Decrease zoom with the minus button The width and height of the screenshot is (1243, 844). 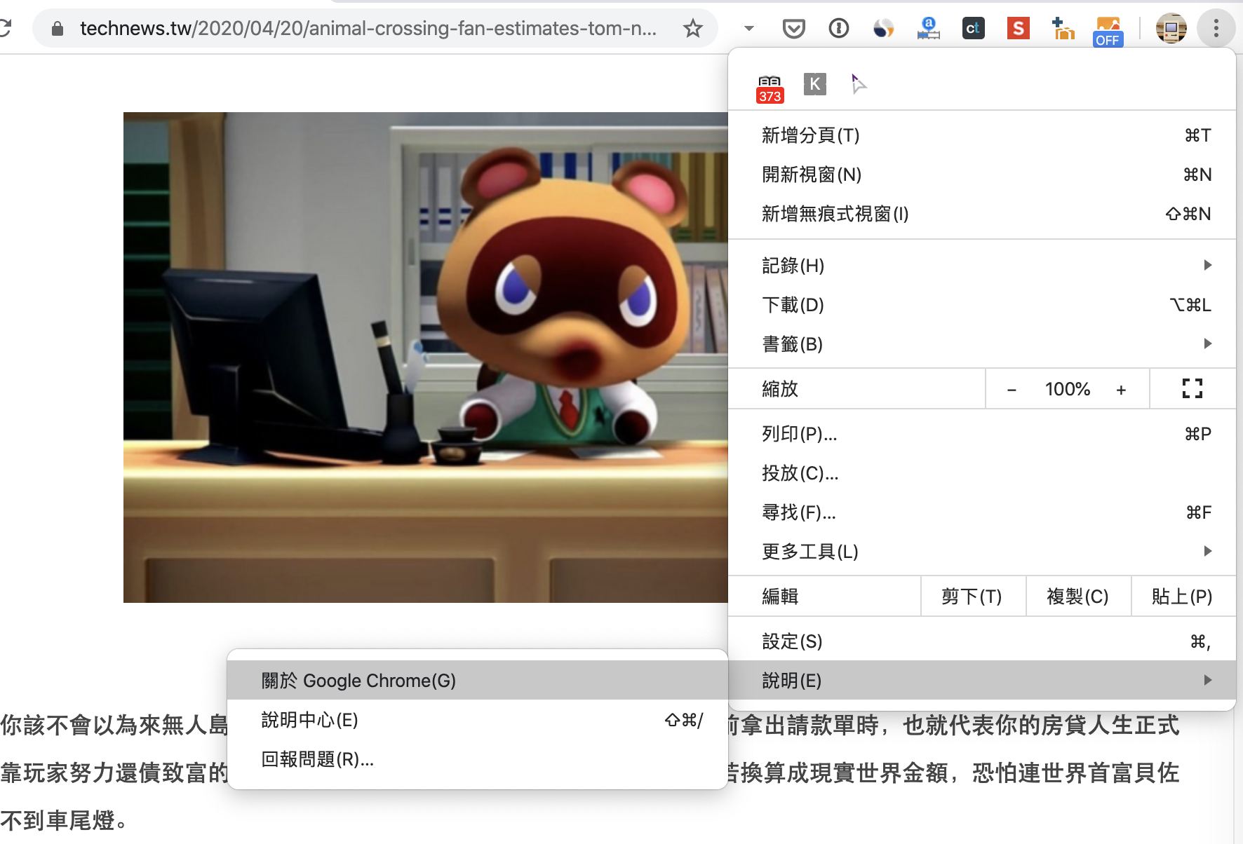(x=1012, y=390)
